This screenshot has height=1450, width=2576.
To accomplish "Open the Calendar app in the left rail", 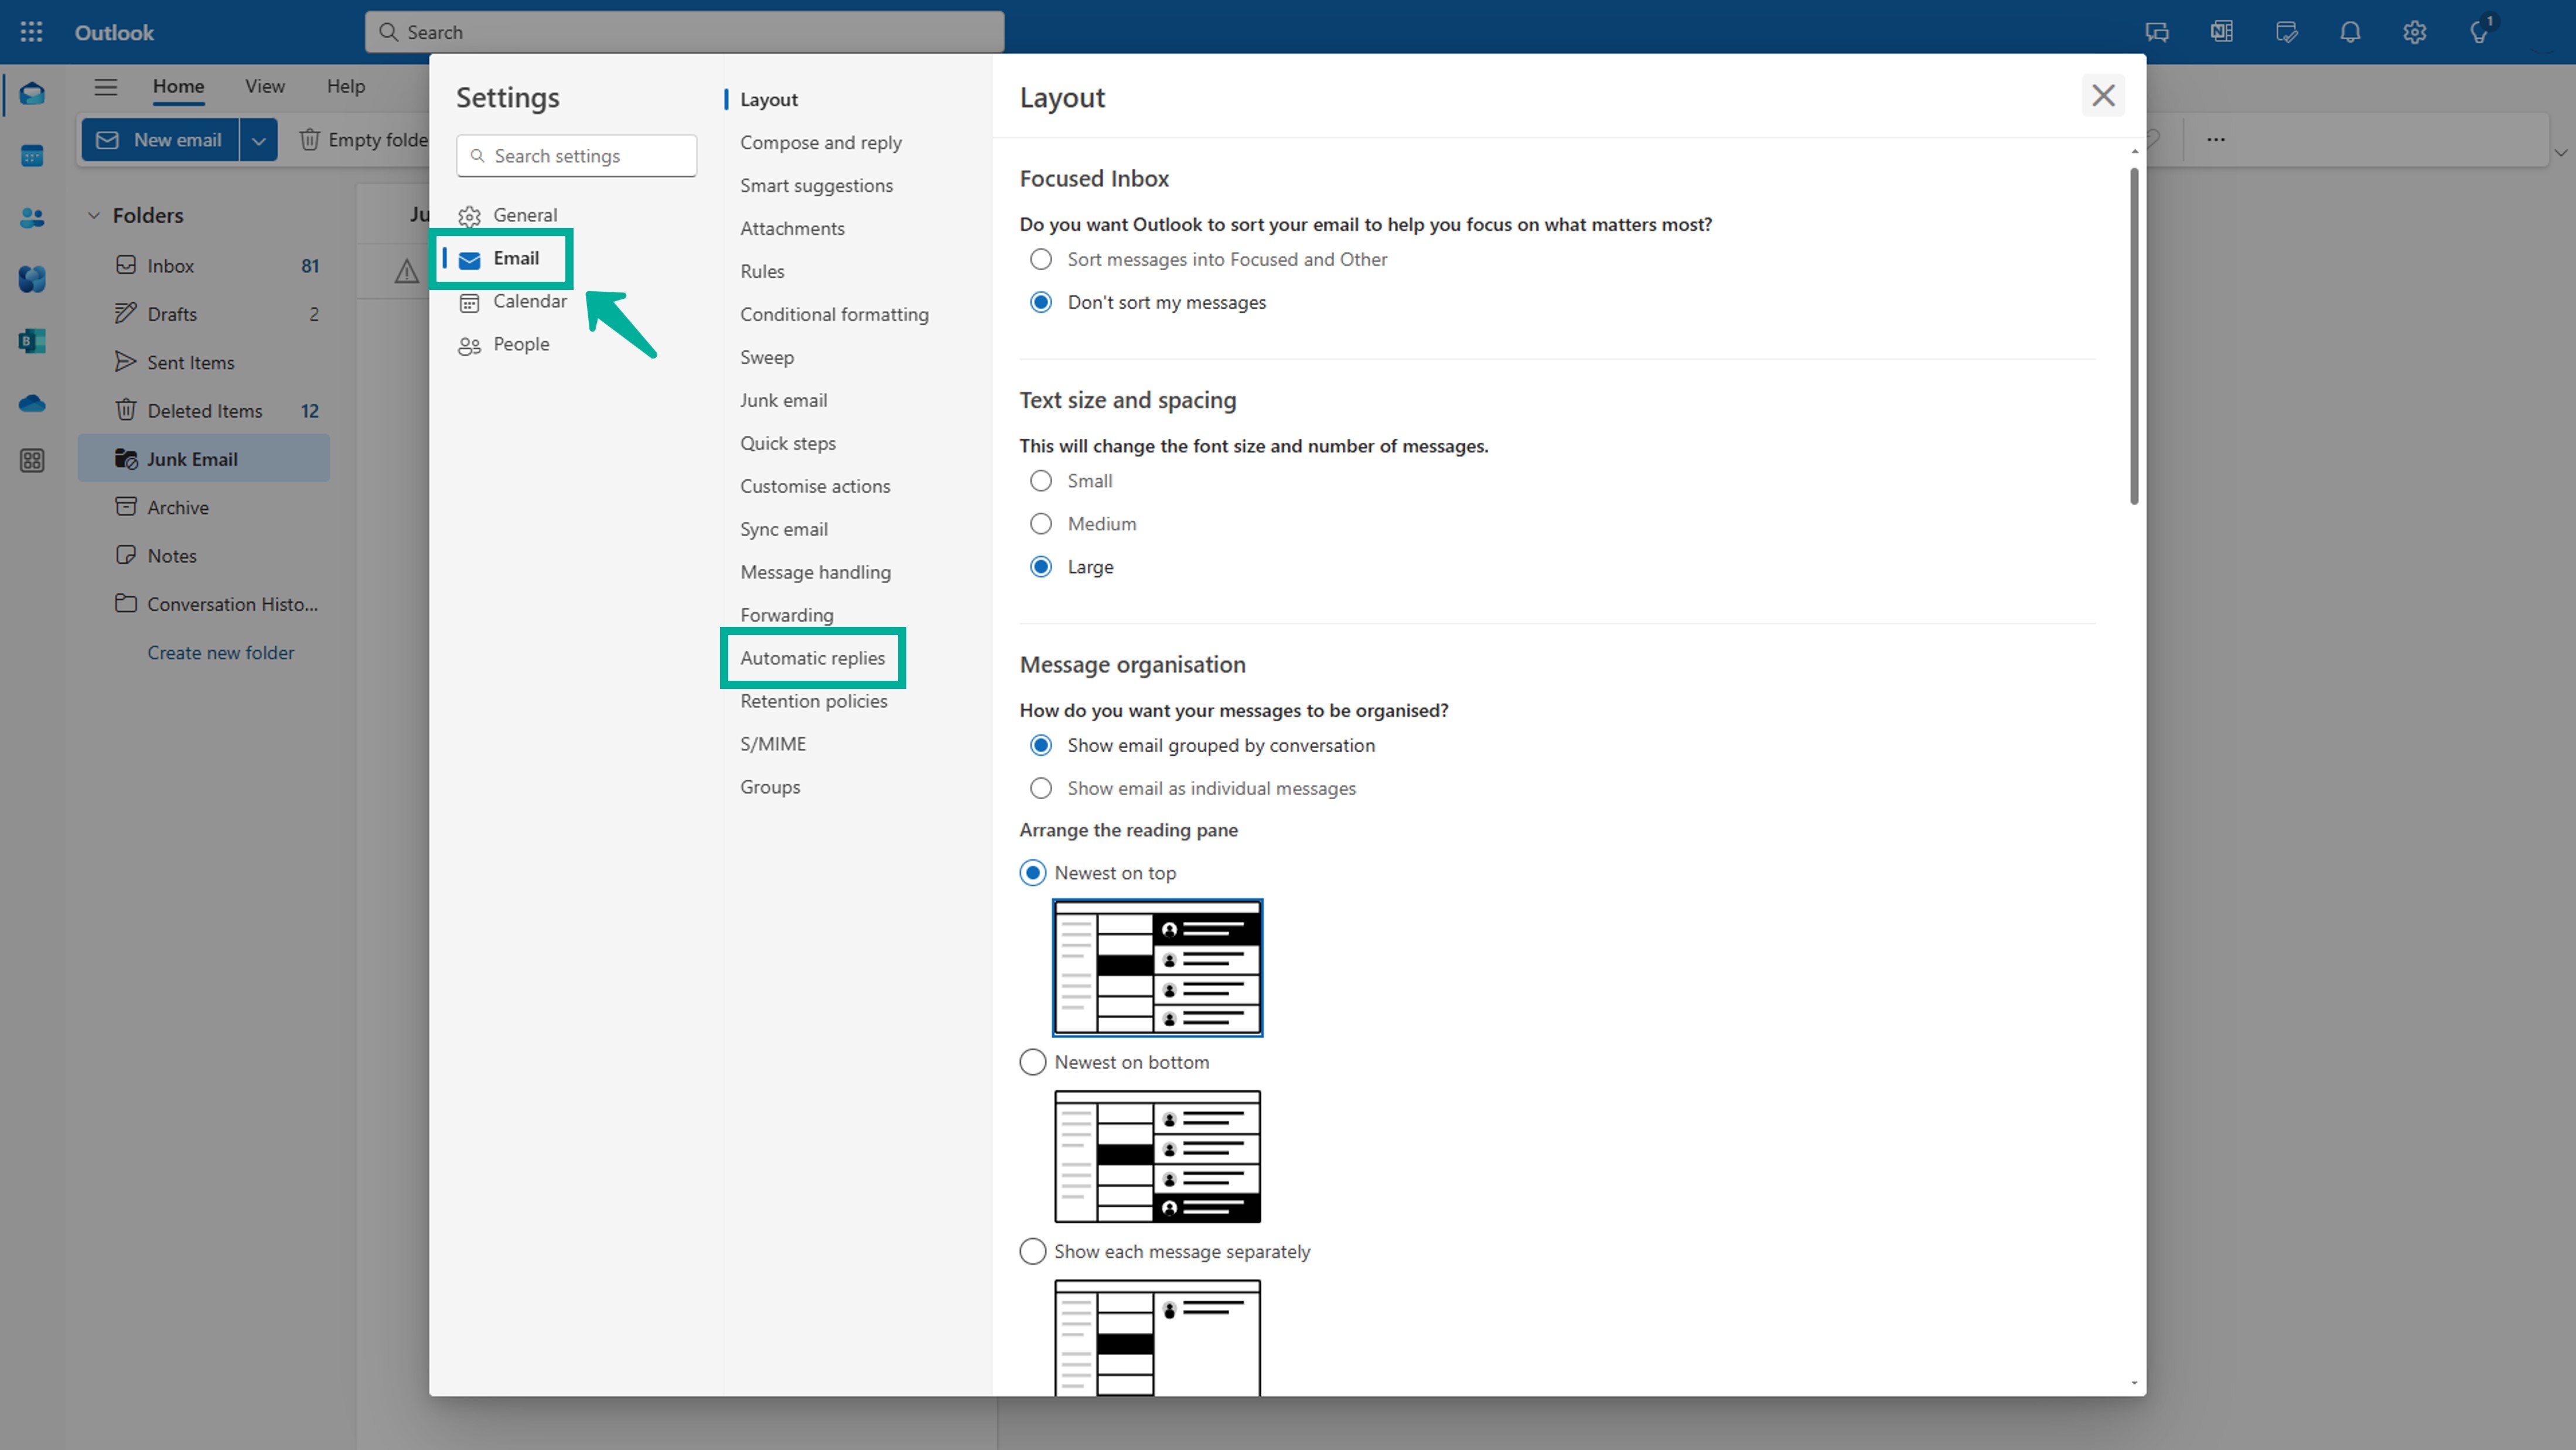I will [x=31, y=156].
